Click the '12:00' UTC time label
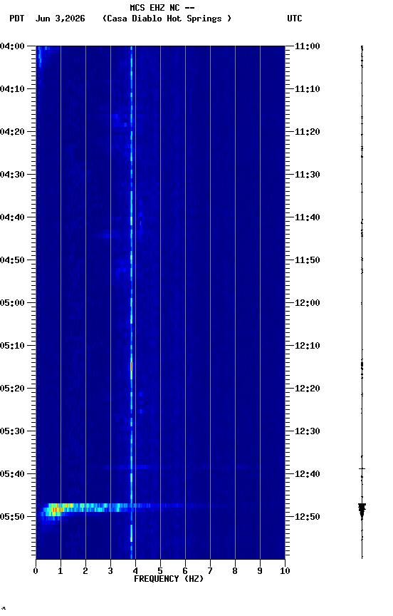Viewport: 393px width, 616px height. pyautogui.click(x=308, y=303)
